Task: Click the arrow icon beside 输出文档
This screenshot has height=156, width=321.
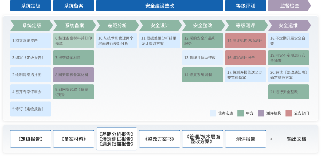Action: tap(277, 139)
